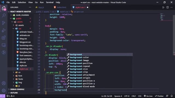Image resolution: width=175 pixels, height=98 pixels.
Task: Click the remote window indicator in status bar
Action: [2, 96]
